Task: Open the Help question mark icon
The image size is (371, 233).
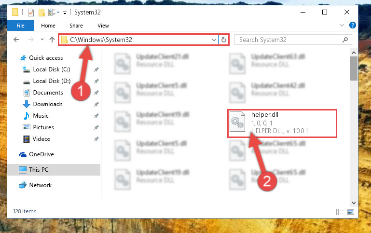Action: coord(352,25)
